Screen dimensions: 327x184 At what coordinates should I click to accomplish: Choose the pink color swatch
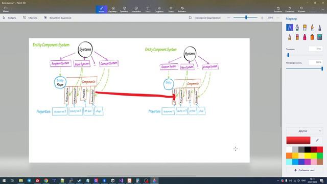pyautogui.click(x=314, y=162)
